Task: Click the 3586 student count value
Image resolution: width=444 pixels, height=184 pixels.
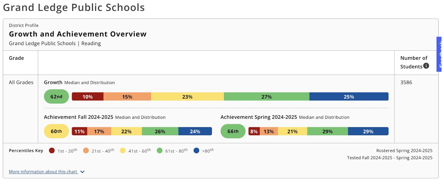Action: (x=406, y=82)
